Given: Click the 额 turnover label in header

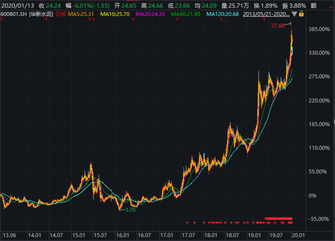Looking at the screenshot, I should (313, 6).
